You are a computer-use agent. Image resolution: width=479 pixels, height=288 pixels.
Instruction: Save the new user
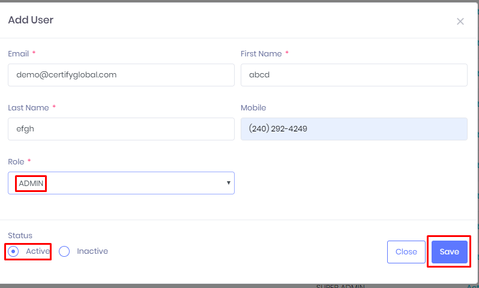pos(449,252)
